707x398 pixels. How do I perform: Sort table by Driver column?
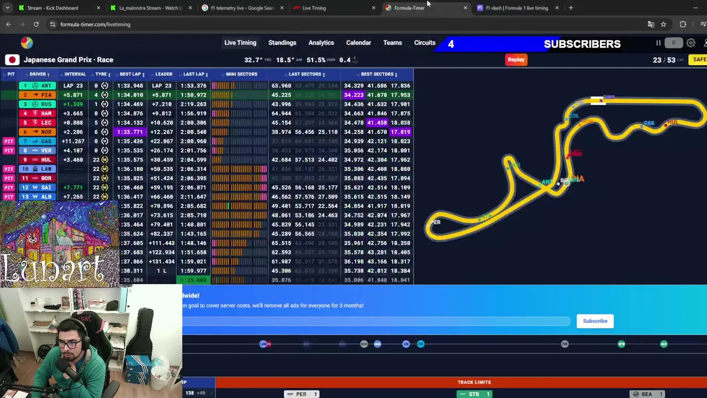[x=40, y=74]
